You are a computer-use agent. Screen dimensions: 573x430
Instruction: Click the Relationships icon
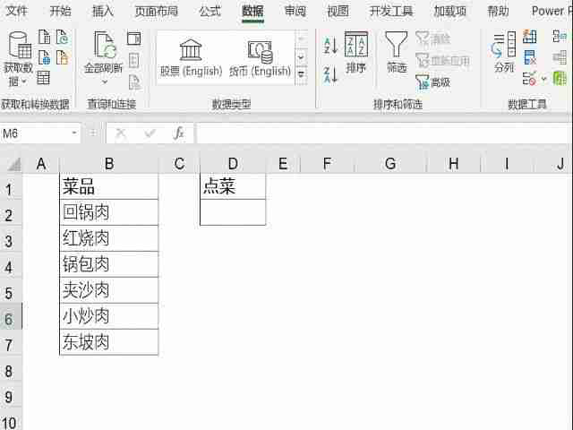coord(560,57)
